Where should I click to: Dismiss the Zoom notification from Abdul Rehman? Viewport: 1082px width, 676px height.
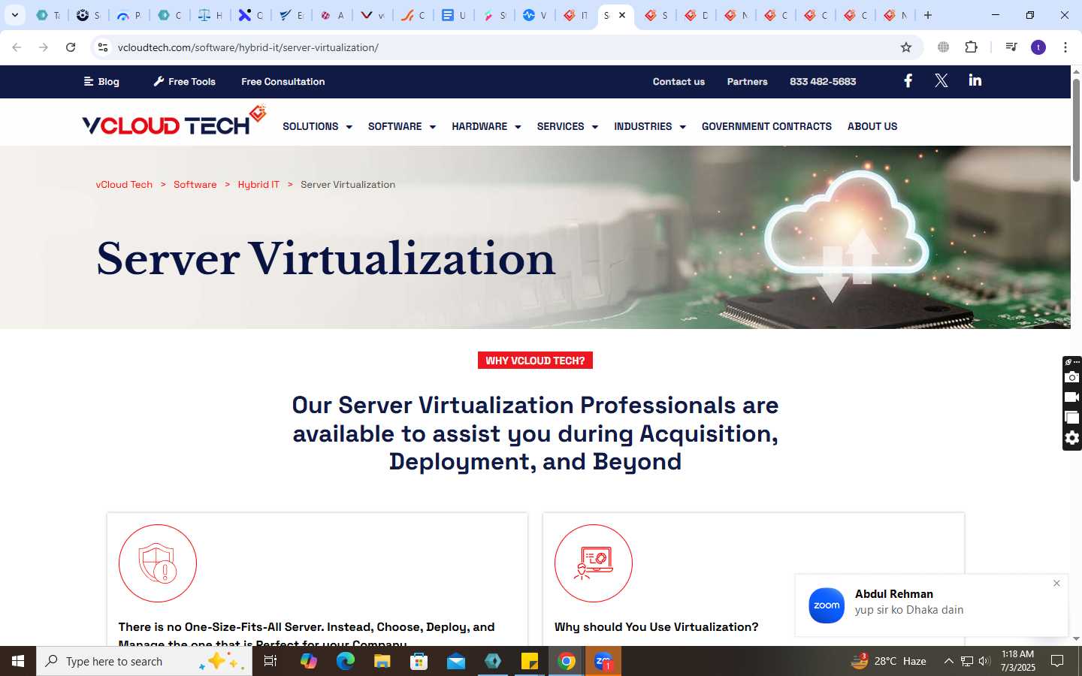tap(1056, 583)
